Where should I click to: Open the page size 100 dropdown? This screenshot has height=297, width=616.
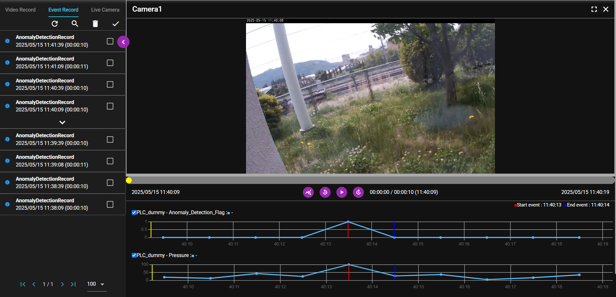pos(97,284)
